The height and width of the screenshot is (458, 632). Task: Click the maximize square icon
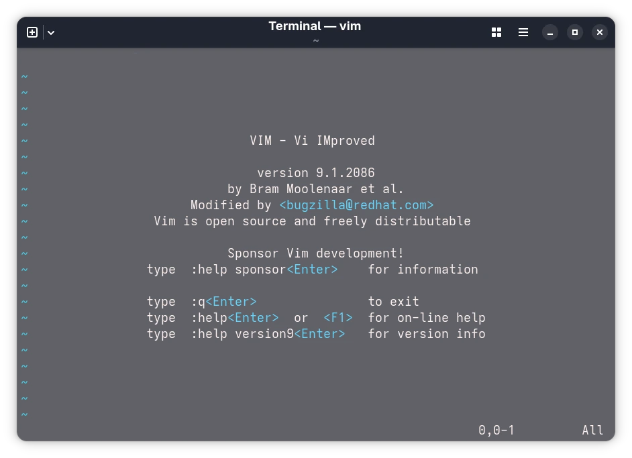click(x=575, y=32)
